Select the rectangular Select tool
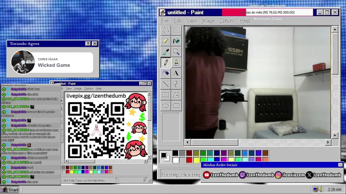Screen dimensions: 346x194 (x=176, y=30)
